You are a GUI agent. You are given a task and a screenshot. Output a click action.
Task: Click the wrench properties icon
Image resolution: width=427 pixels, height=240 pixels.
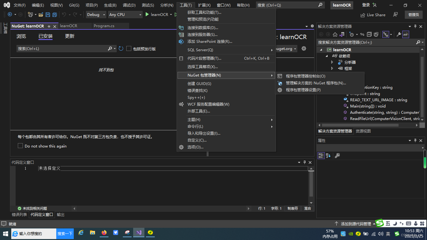pos(399,34)
